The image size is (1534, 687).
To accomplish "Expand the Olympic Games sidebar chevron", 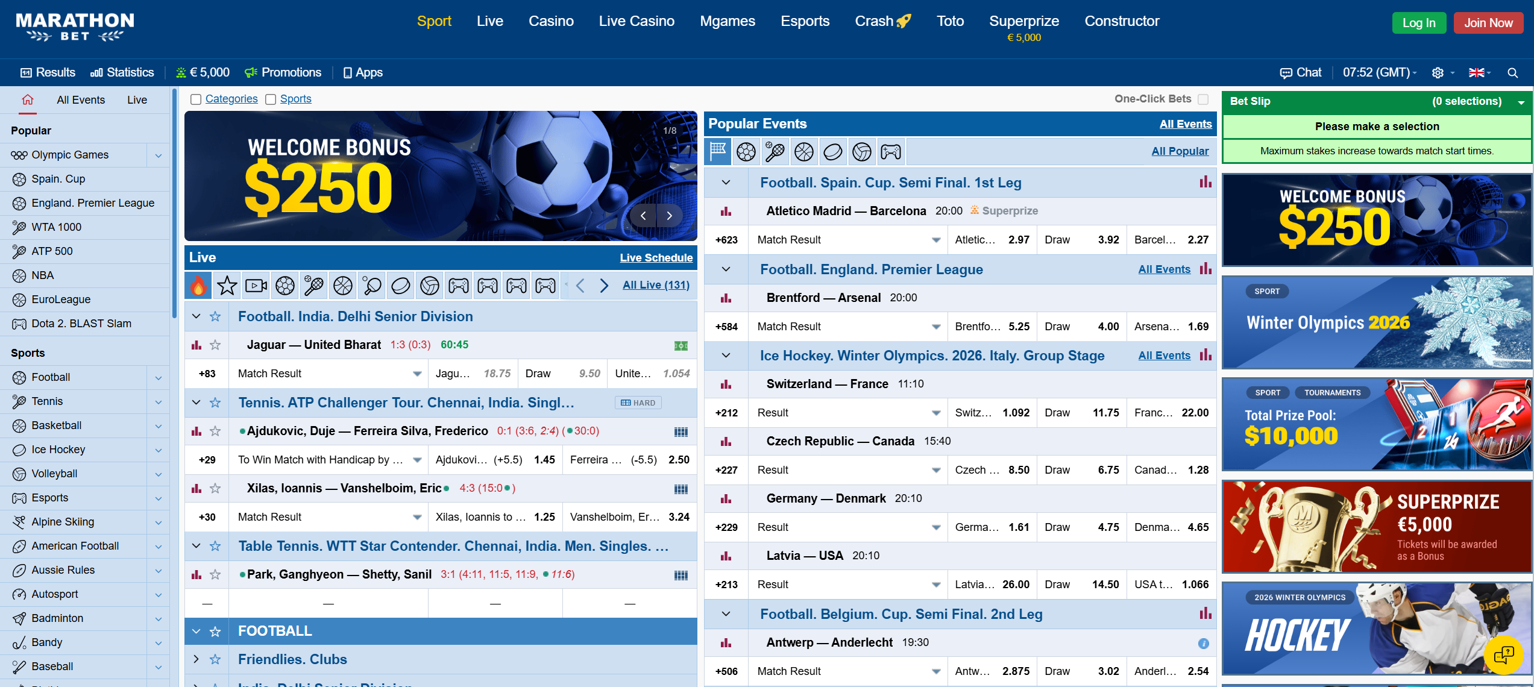I will click(x=158, y=155).
